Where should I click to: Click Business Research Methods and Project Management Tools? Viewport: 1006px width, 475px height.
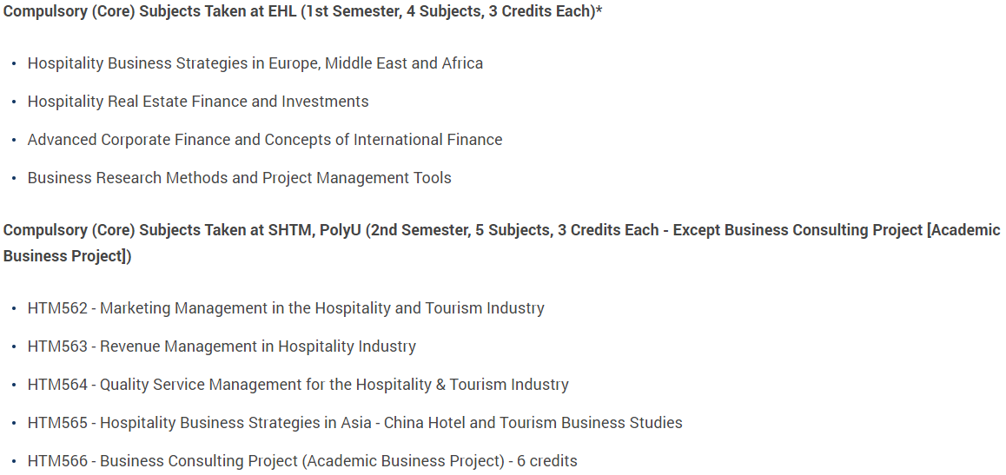(239, 177)
